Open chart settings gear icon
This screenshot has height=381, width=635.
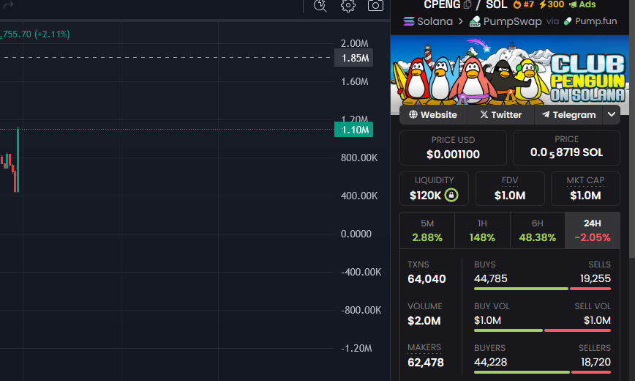click(x=348, y=5)
